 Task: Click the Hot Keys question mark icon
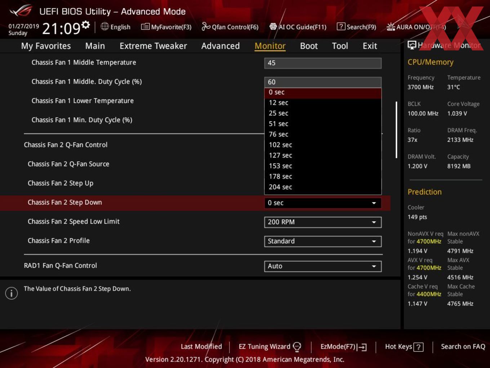click(418, 347)
